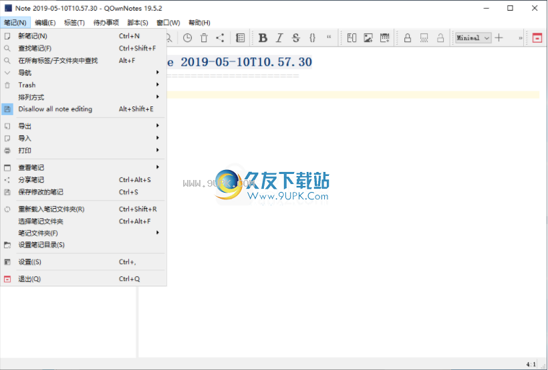Viewport: 548px width, 370px height.
Task: Select 新笔记(N) menu entry
Action: (84, 36)
